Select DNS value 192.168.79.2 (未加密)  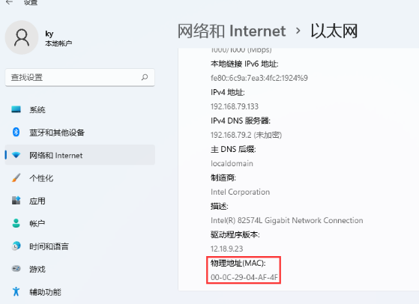[x=246, y=135]
